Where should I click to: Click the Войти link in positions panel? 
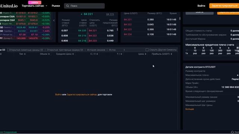tap(58, 95)
